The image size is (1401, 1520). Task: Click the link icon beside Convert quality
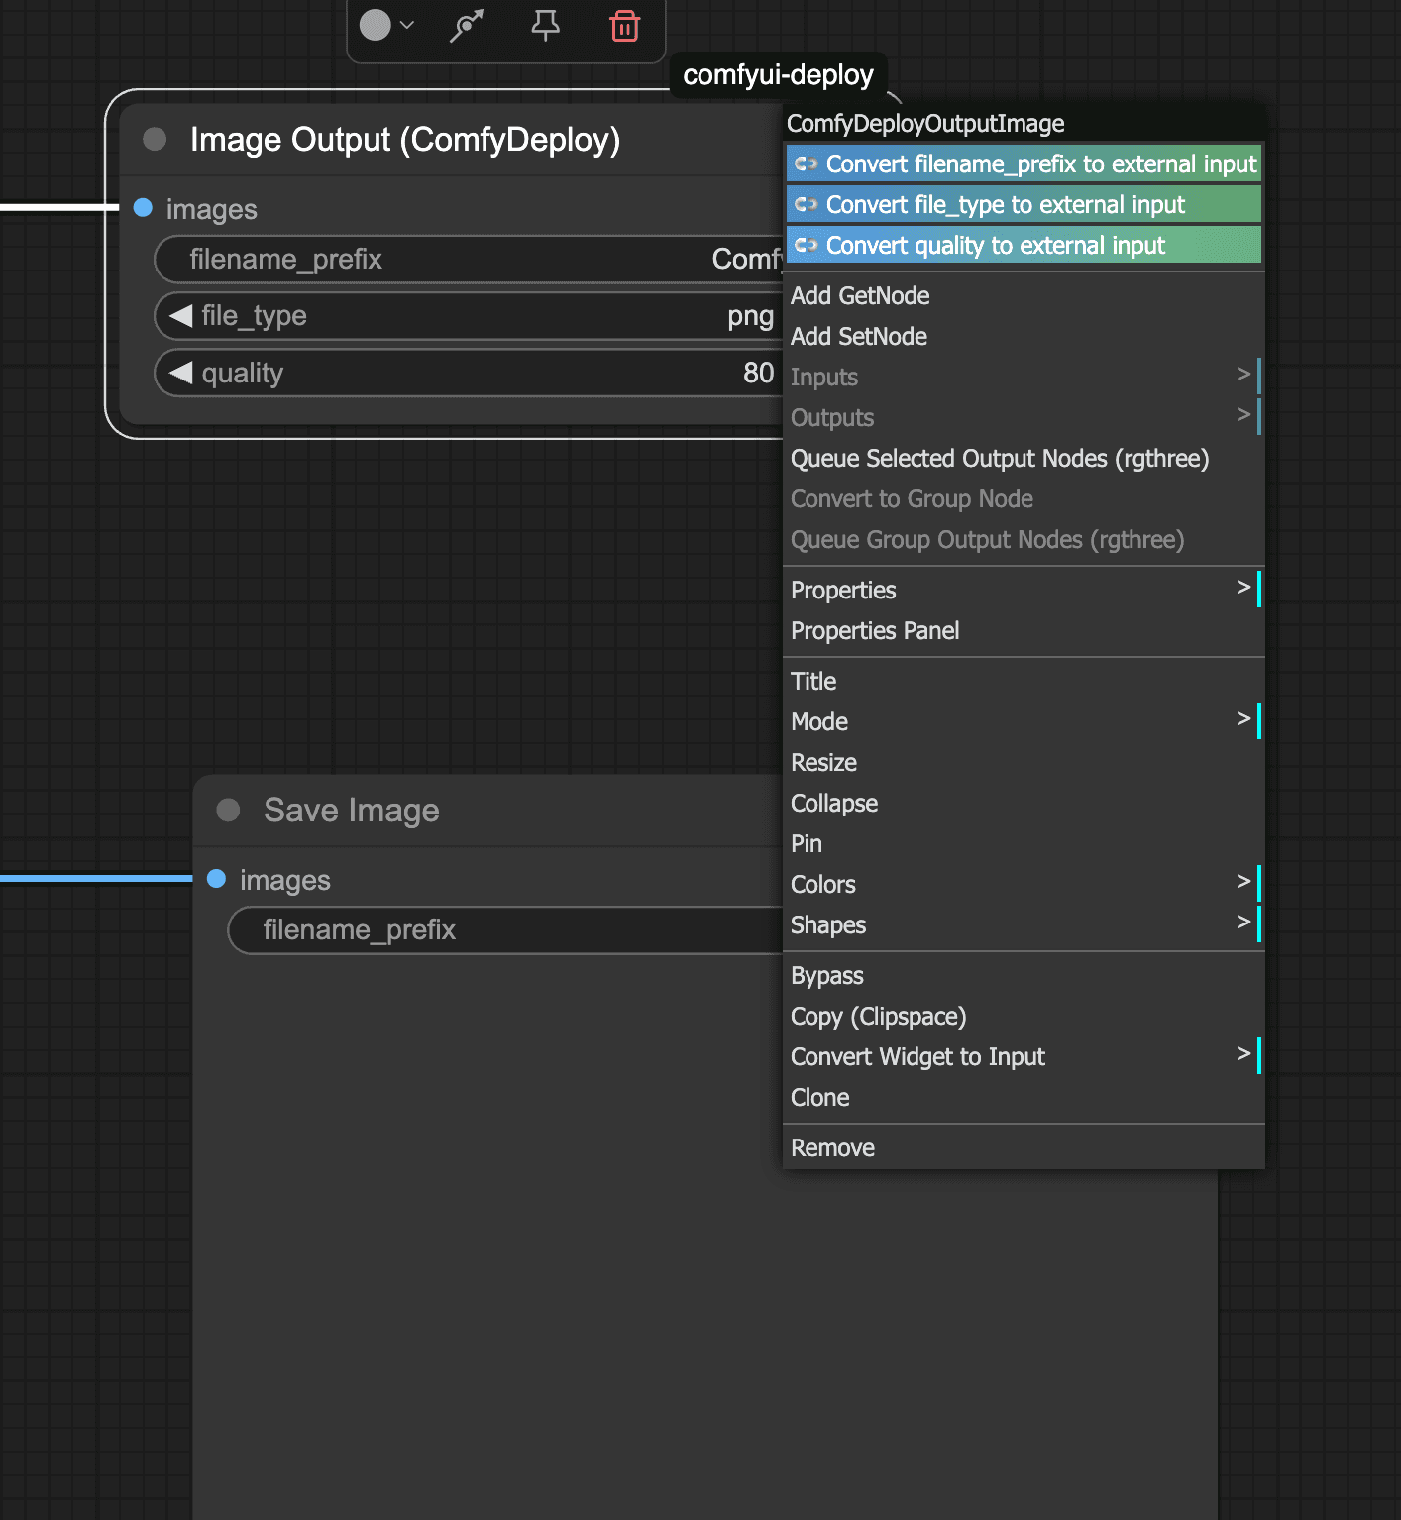(x=806, y=246)
